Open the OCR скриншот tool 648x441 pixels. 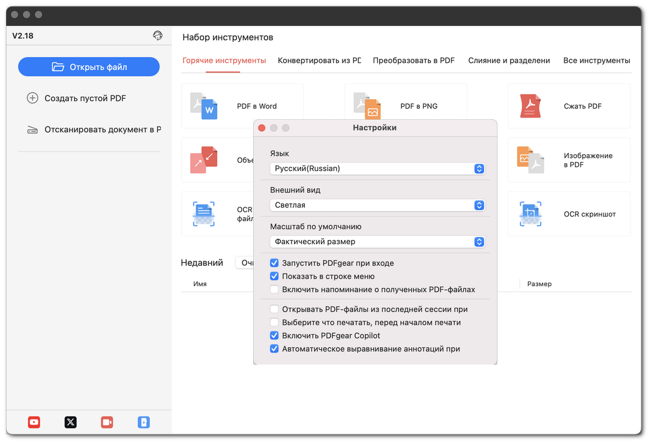[569, 214]
